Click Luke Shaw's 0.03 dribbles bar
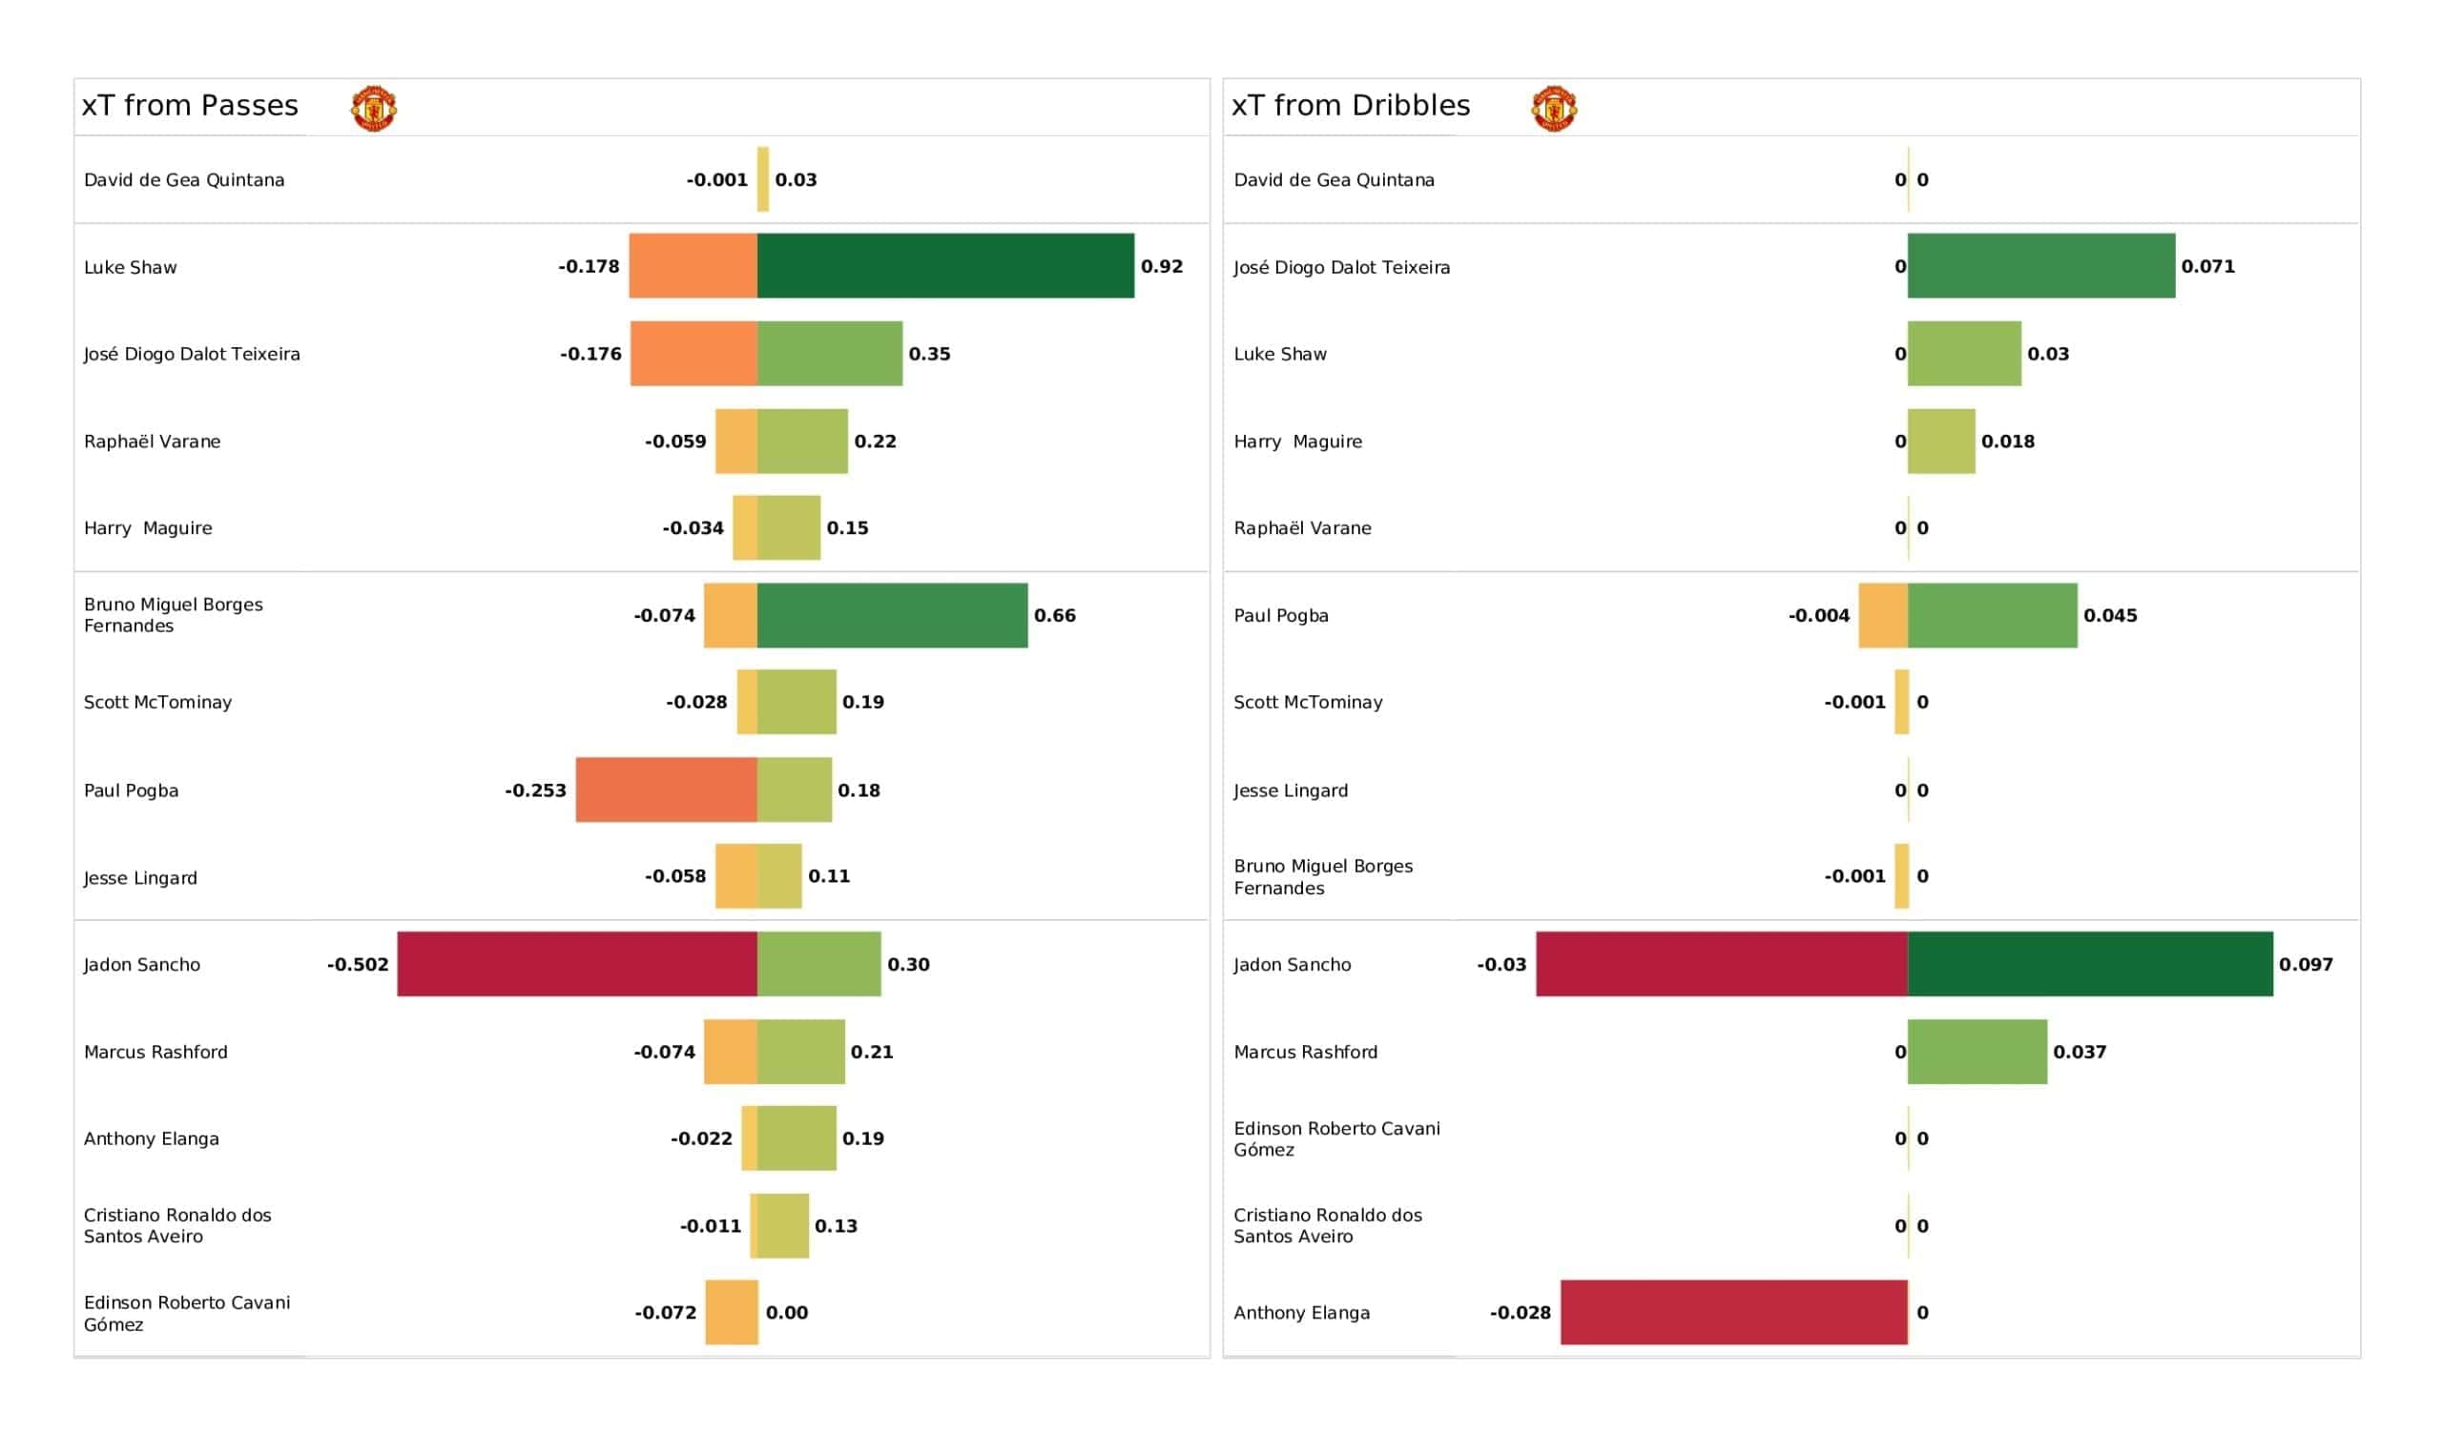Screen dimensions: 2442x1434 (1963, 354)
